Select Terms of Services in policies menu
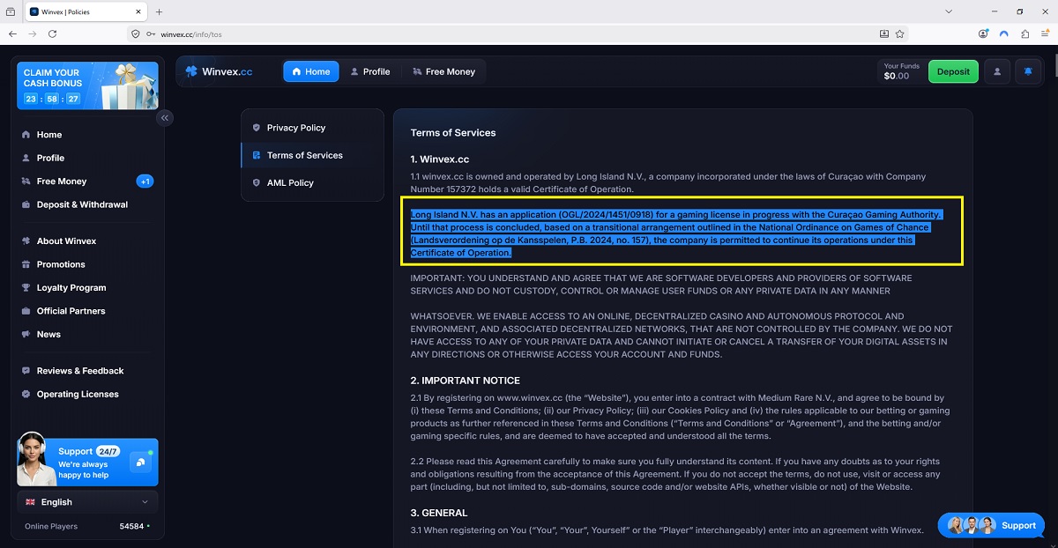 pyautogui.click(x=312, y=155)
